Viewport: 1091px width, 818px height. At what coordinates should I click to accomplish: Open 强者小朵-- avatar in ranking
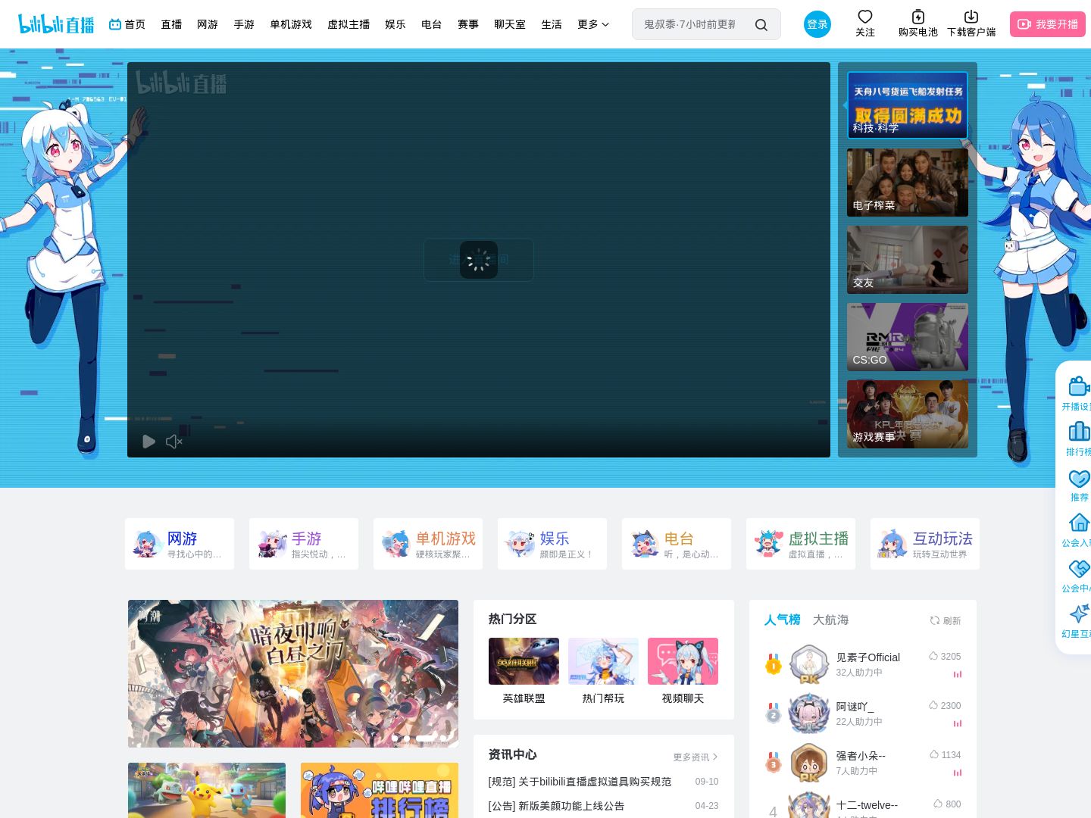click(809, 763)
